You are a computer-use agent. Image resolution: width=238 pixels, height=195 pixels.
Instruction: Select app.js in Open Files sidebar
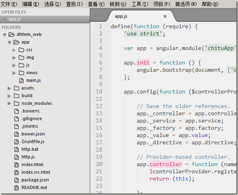(45, 19)
